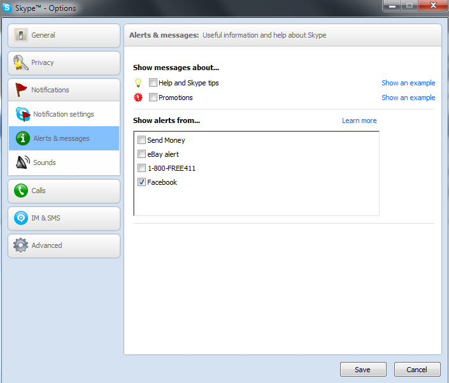Select the Sounds subitem

[64, 163]
